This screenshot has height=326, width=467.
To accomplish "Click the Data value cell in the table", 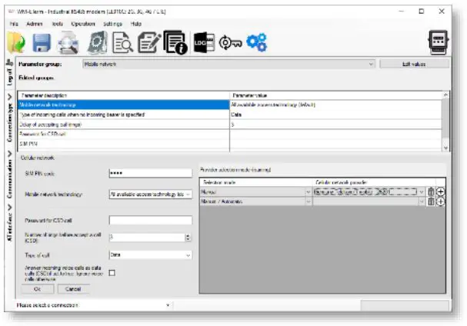I will tap(335, 115).
